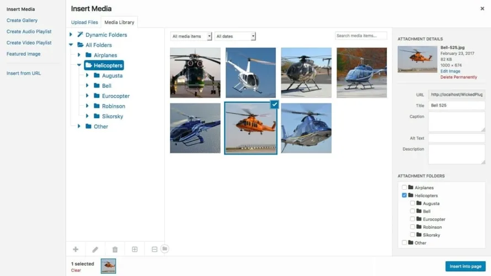The height and width of the screenshot is (276, 491).
Task: Click the Delete Permanently link
Action: [459, 77]
